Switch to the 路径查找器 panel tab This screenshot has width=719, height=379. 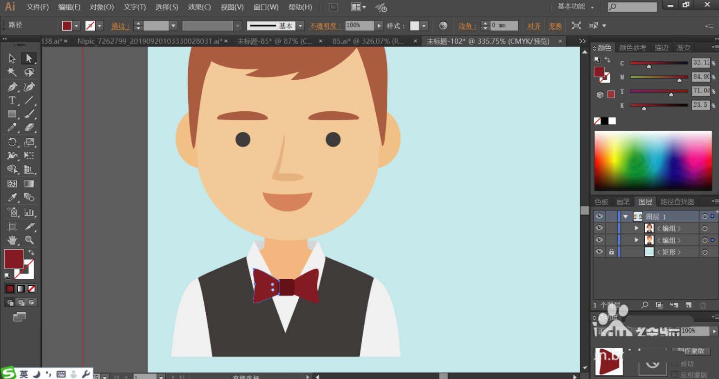coord(677,201)
